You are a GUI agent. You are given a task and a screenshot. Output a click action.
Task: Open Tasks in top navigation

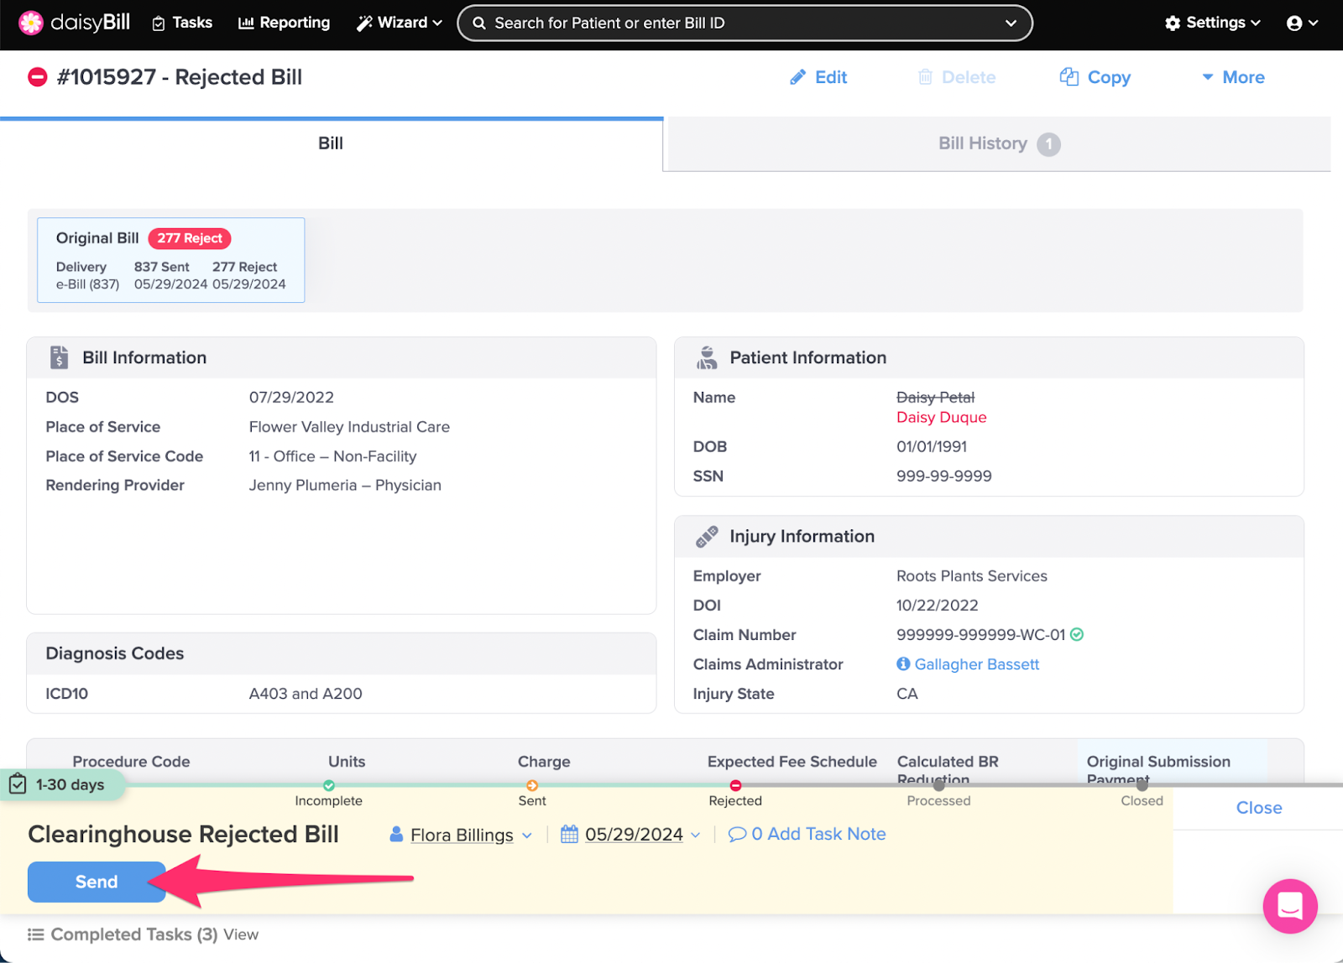tap(182, 23)
